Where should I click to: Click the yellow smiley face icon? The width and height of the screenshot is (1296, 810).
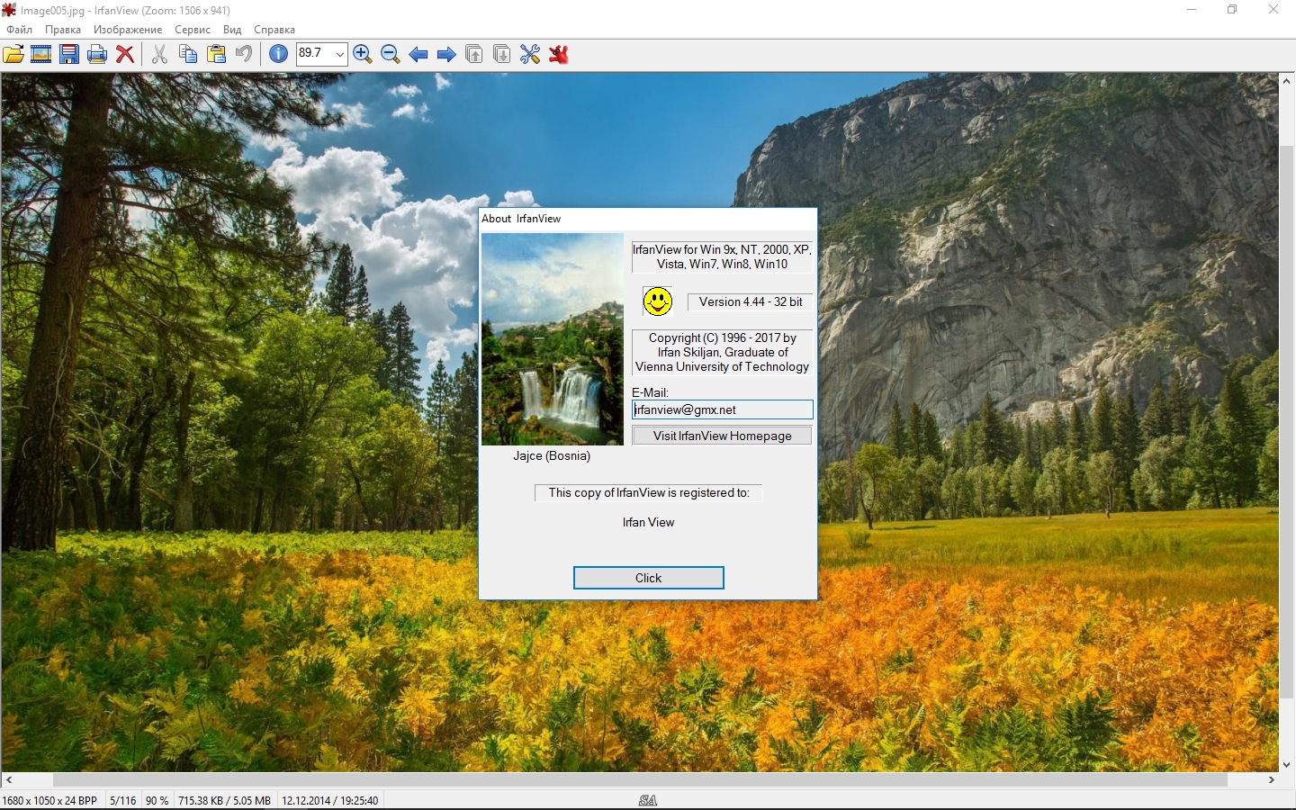658,301
